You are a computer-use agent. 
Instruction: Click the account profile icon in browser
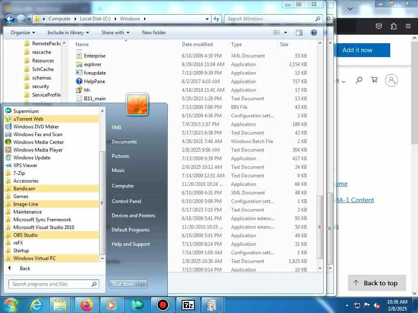click(391, 80)
